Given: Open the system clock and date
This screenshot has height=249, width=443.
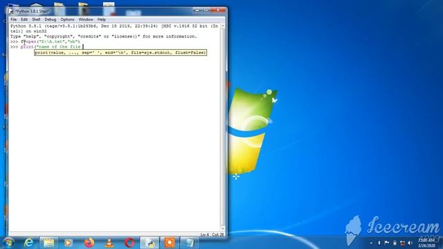Looking at the screenshot, I should 426,243.
